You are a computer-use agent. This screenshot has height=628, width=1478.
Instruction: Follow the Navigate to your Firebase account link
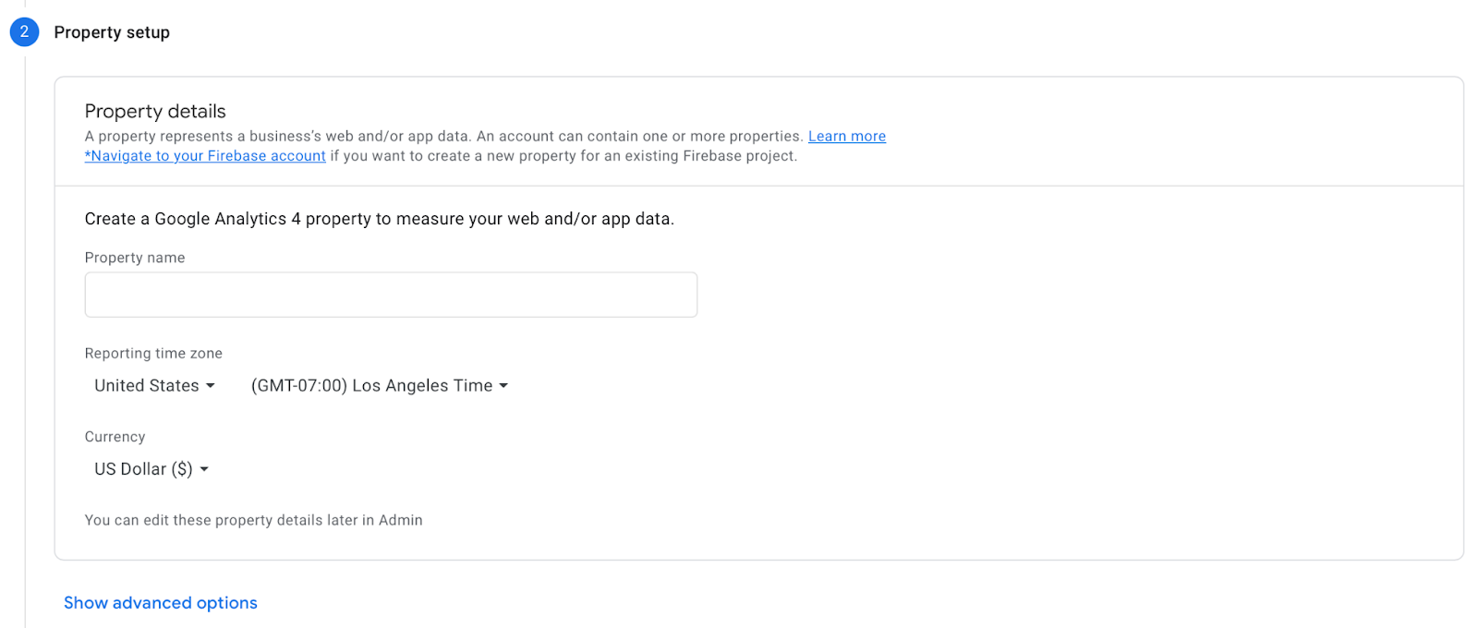pyautogui.click(x=205, y=156)
